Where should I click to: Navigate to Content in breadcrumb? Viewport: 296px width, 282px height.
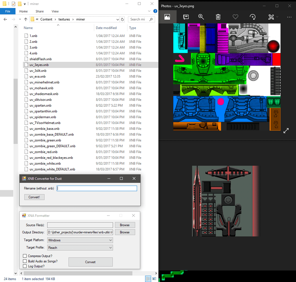[x=46, y=19]
